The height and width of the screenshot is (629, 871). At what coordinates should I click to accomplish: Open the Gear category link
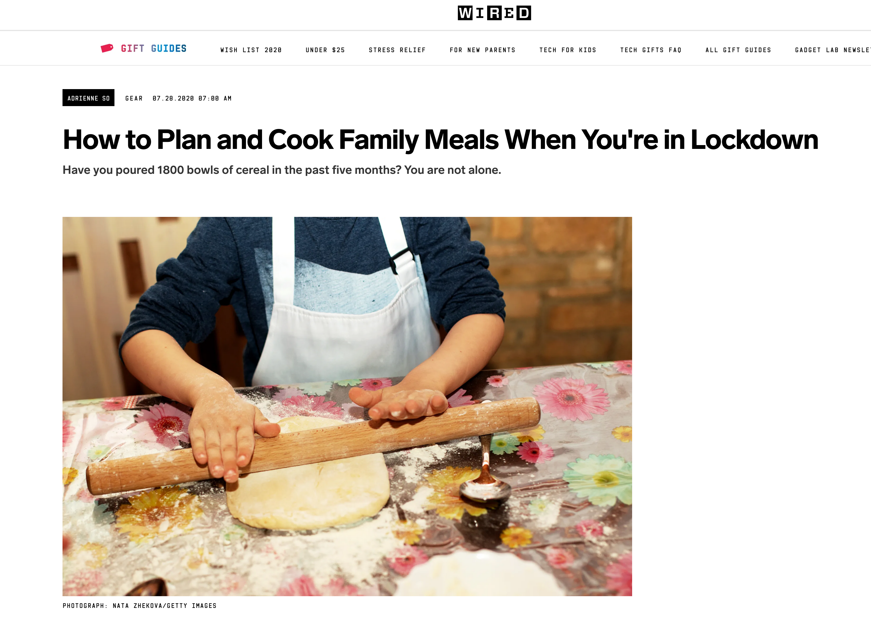coord(134,98)
